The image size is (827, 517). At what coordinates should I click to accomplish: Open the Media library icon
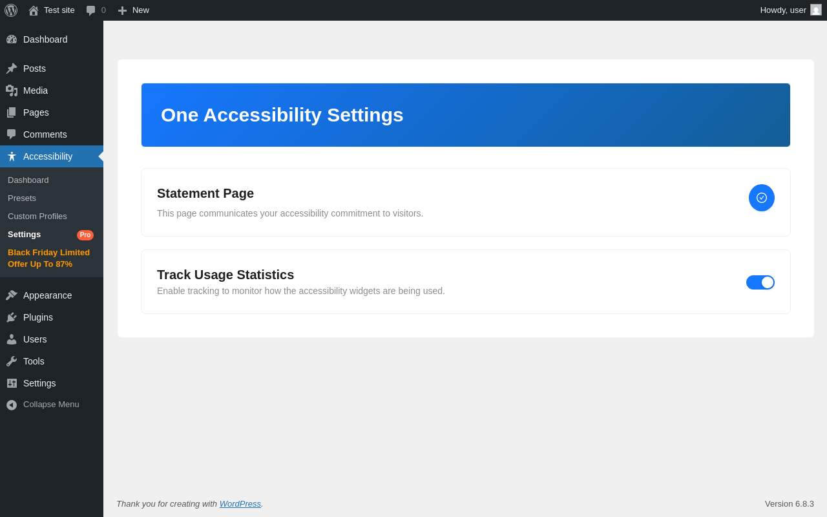[12, 90]
